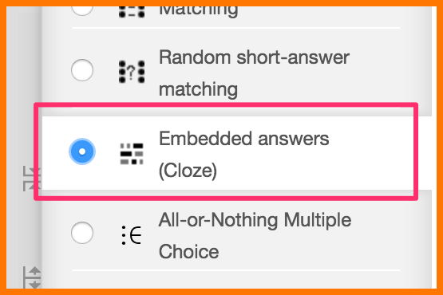
Task: Click the Embedded answers (Cloze) grid icon
Action: [x=132, y=154]
